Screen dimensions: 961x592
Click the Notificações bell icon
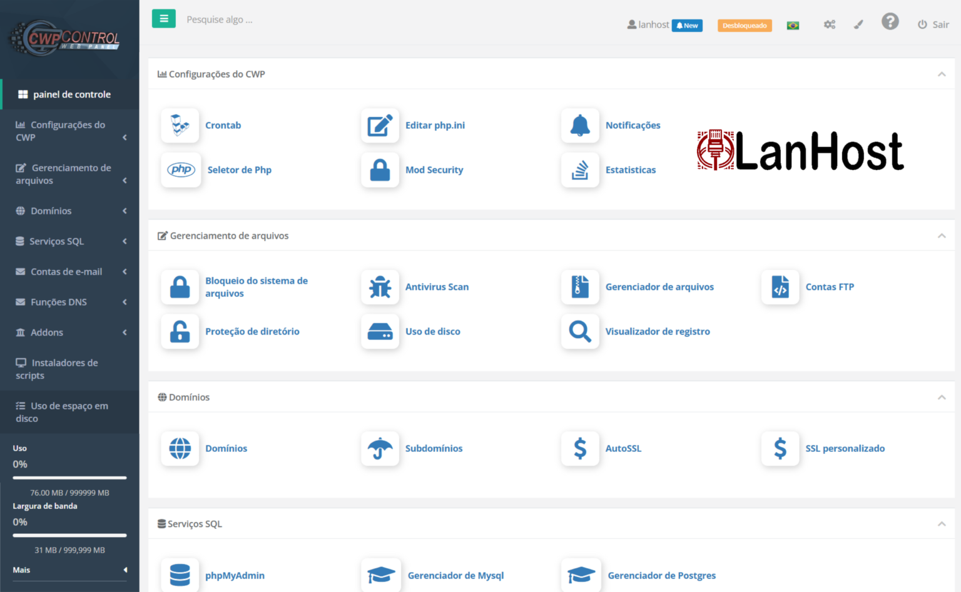point(580,125)
